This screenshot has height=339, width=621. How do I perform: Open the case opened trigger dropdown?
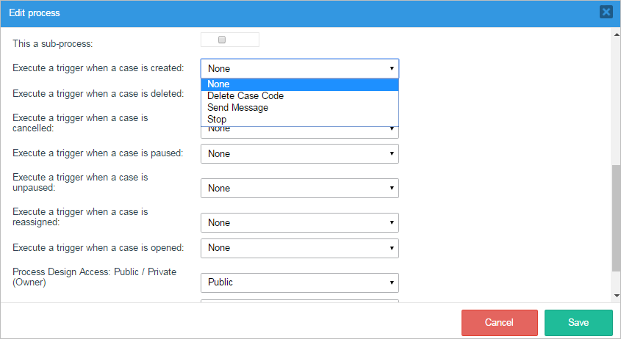pos(299,248)
